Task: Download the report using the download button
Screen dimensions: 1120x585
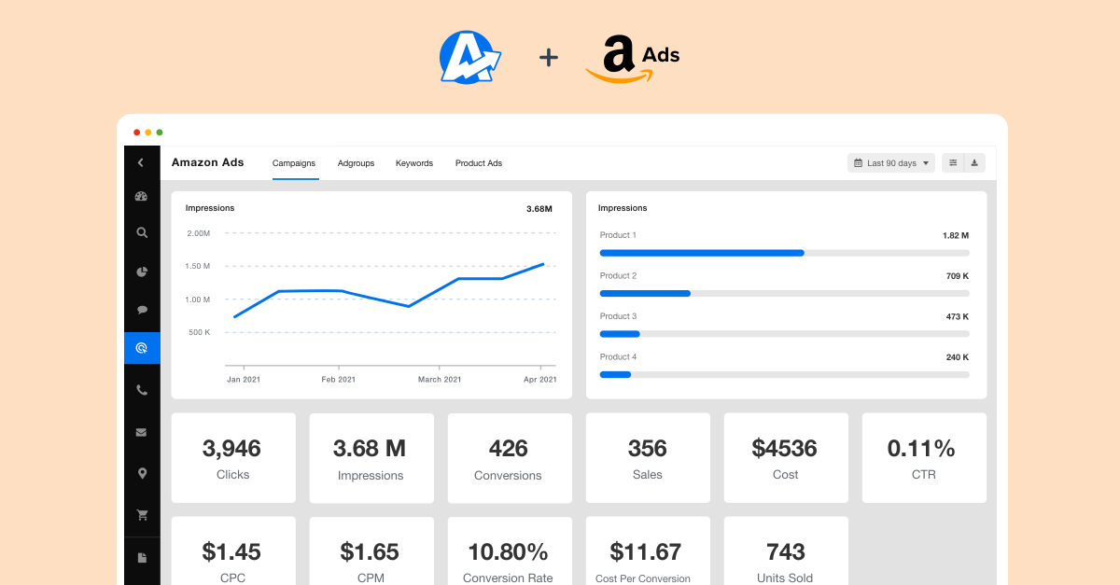Action: coord(974,162)
